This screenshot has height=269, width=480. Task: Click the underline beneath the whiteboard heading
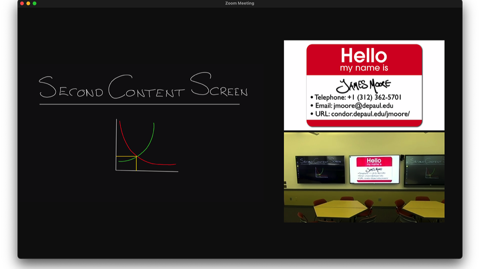[139, 105]
